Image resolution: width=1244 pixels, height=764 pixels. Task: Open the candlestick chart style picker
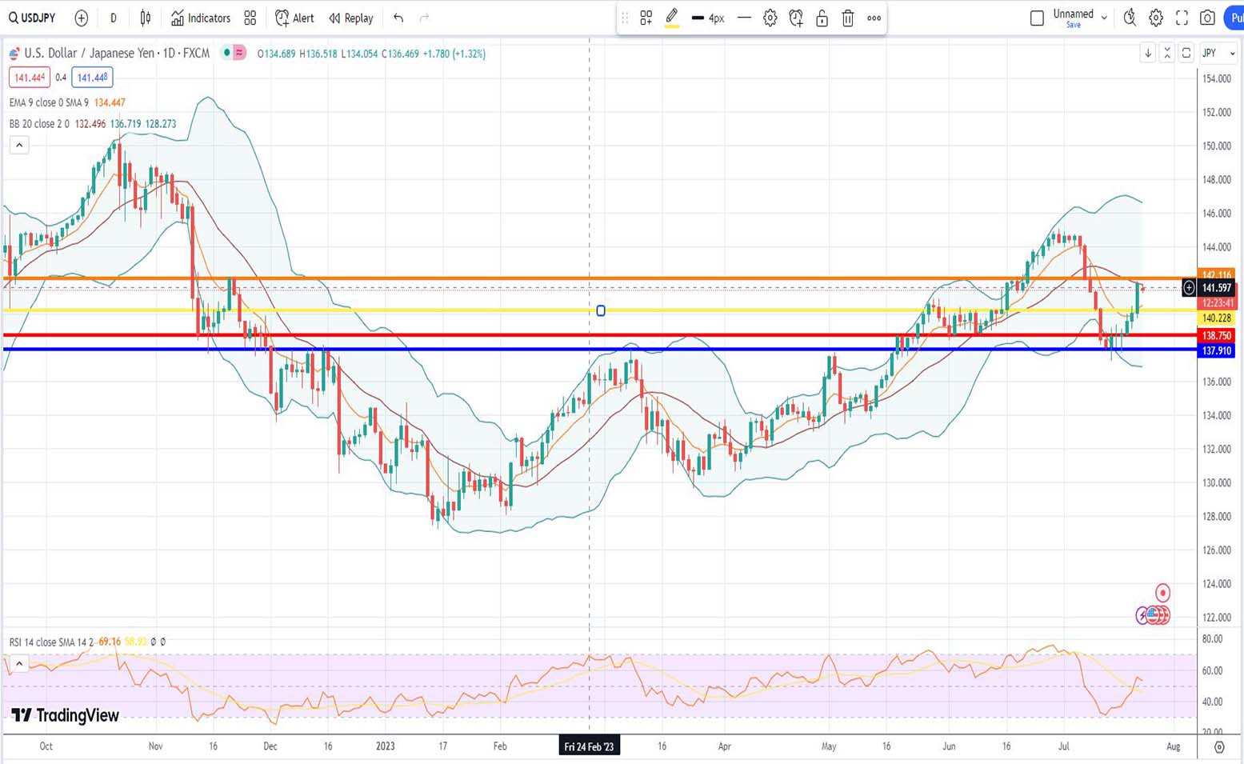point(146,18)
